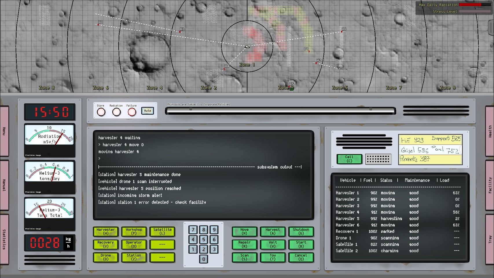Viewport: 494px width, 278px height.
Task: Click the Operator (O) command button
Action: click(134, 244)
